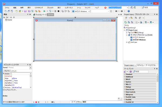Expand the Anchors property
This screenshot has height=107, width=162.
(x=4, y=87)
